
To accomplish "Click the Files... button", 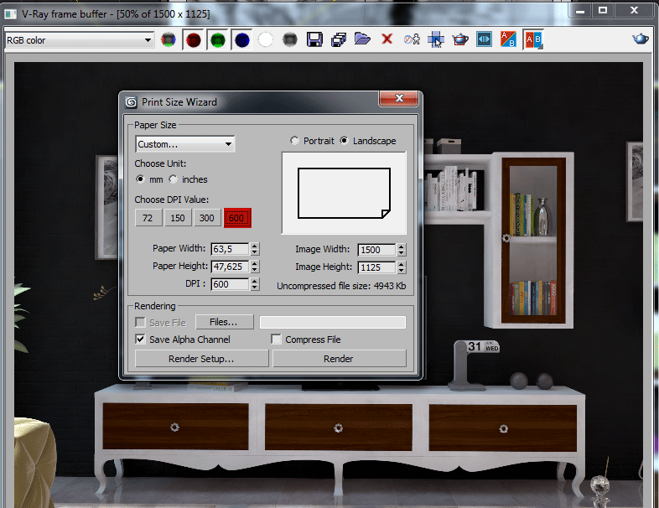I will click(225, 322).
